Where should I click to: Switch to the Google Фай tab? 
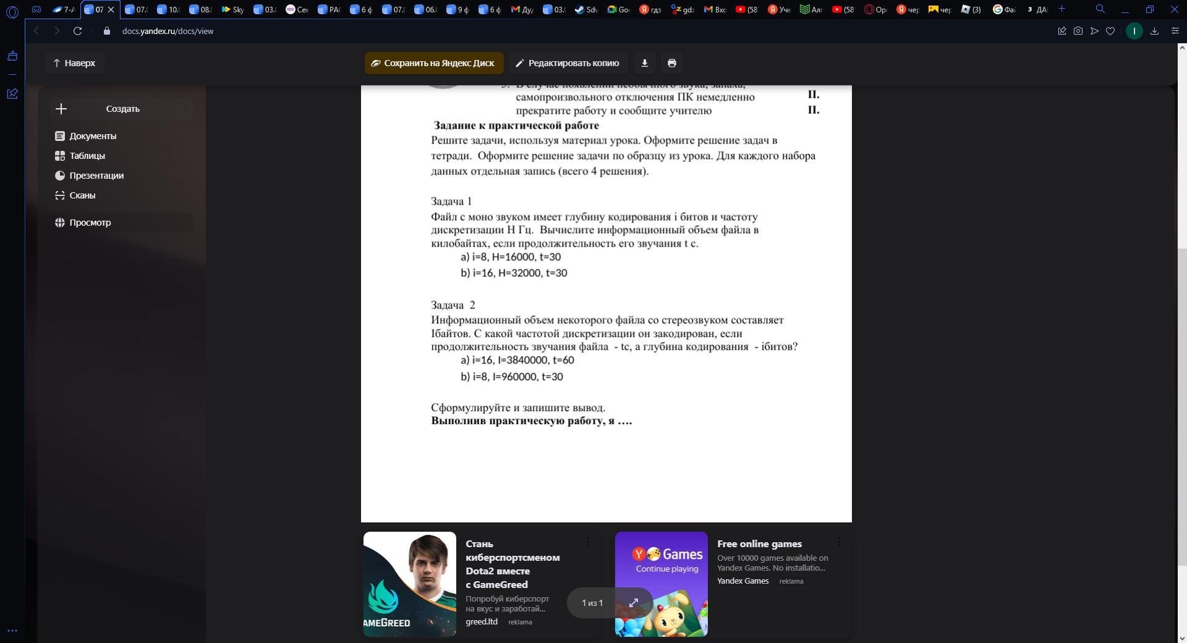(x=1004, y=10)
